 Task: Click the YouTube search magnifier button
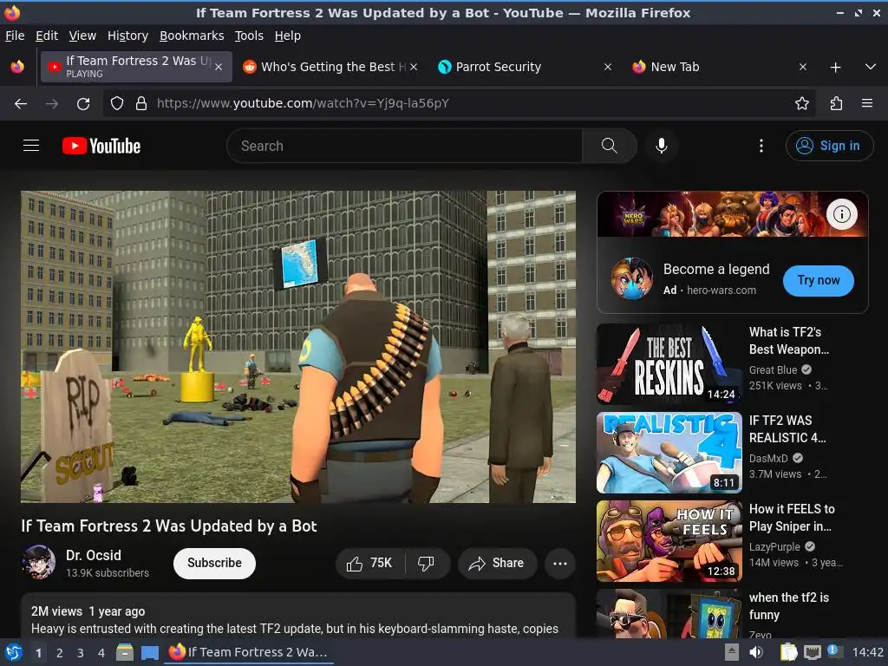point(610,146)
